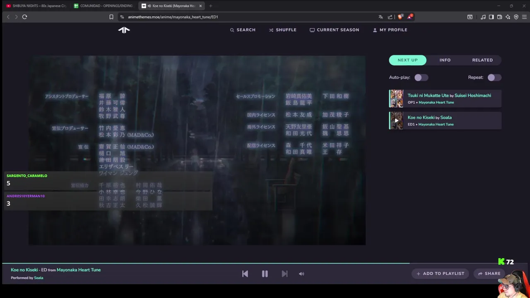Open the Soala performer link in player bar
The image size is (530, 298).
(39, 278)
